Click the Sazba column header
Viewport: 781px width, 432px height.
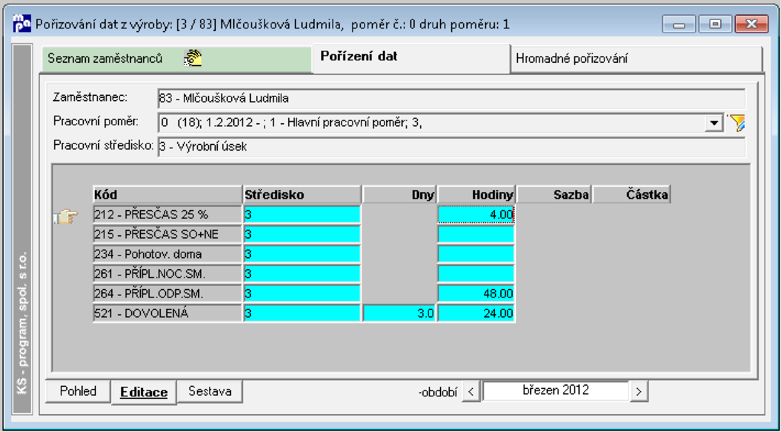pos(554,194)
